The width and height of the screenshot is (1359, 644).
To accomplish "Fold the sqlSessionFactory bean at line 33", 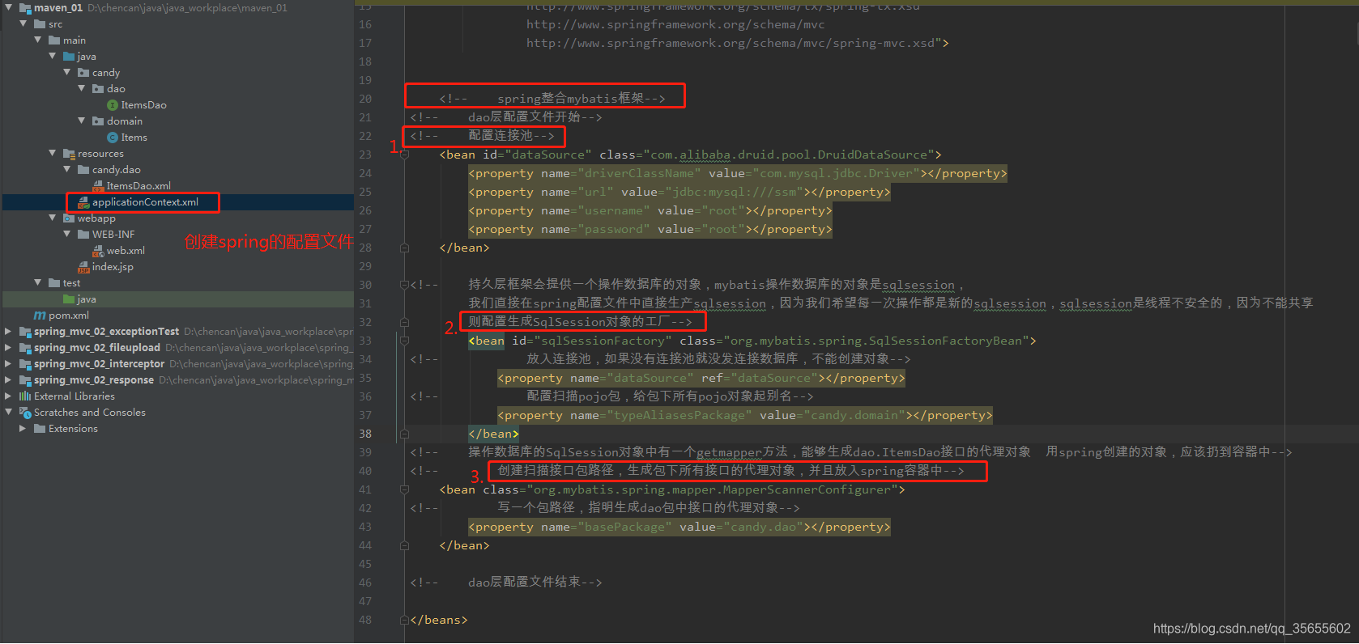I will click(404, 341).
